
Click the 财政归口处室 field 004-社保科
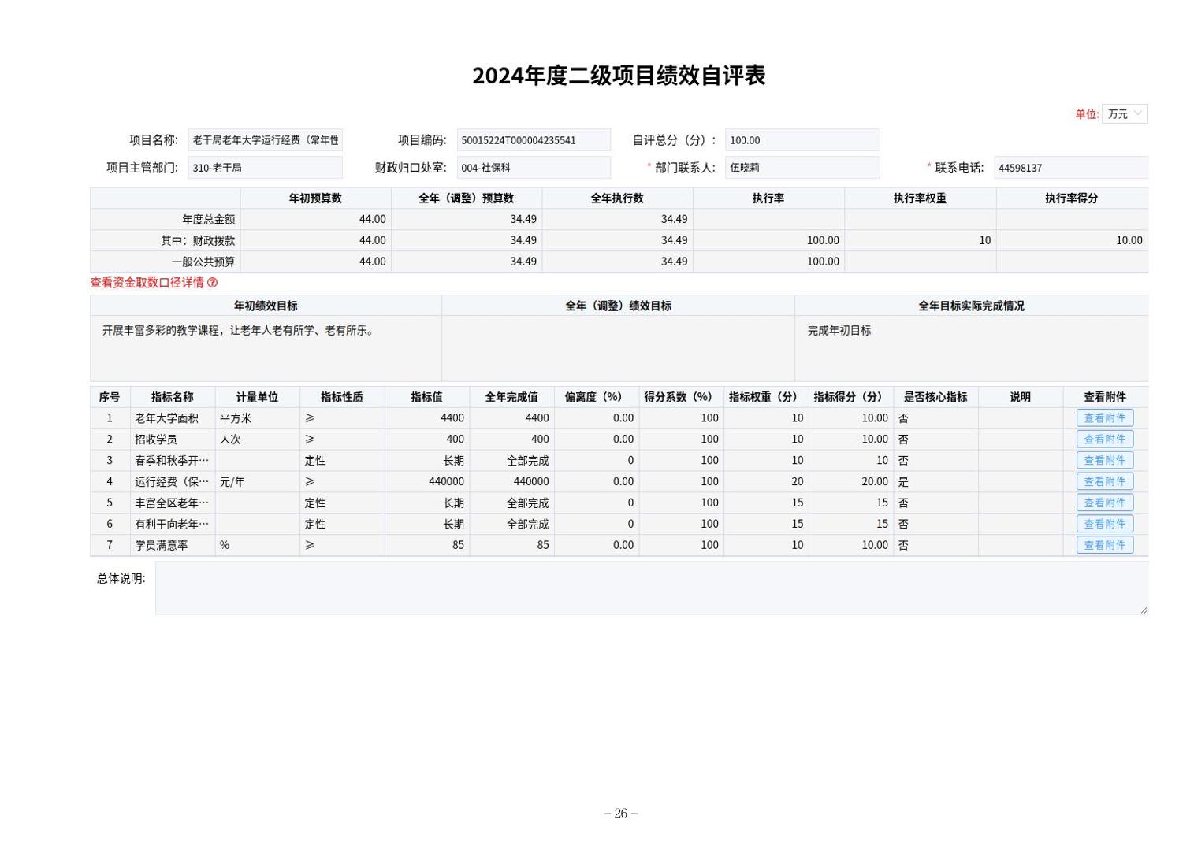(534, 168)
